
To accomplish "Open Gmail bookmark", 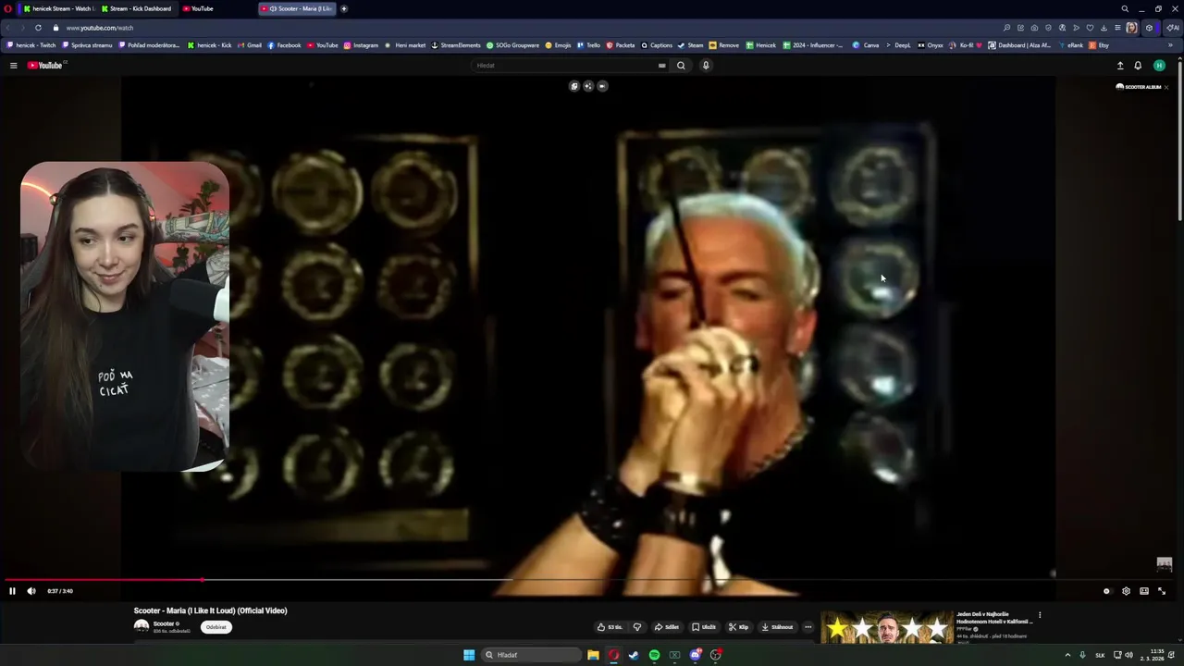I will pos(250,45).
